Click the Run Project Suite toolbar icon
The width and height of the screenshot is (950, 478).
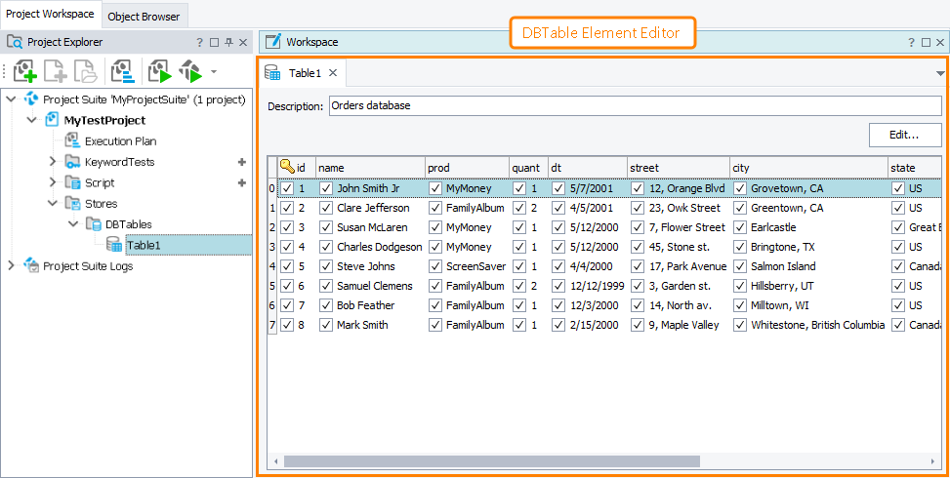coord(190,71)
